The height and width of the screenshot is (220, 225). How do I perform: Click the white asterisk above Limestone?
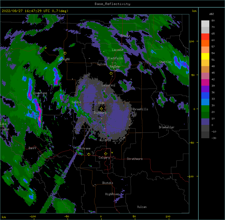[40, 90]
